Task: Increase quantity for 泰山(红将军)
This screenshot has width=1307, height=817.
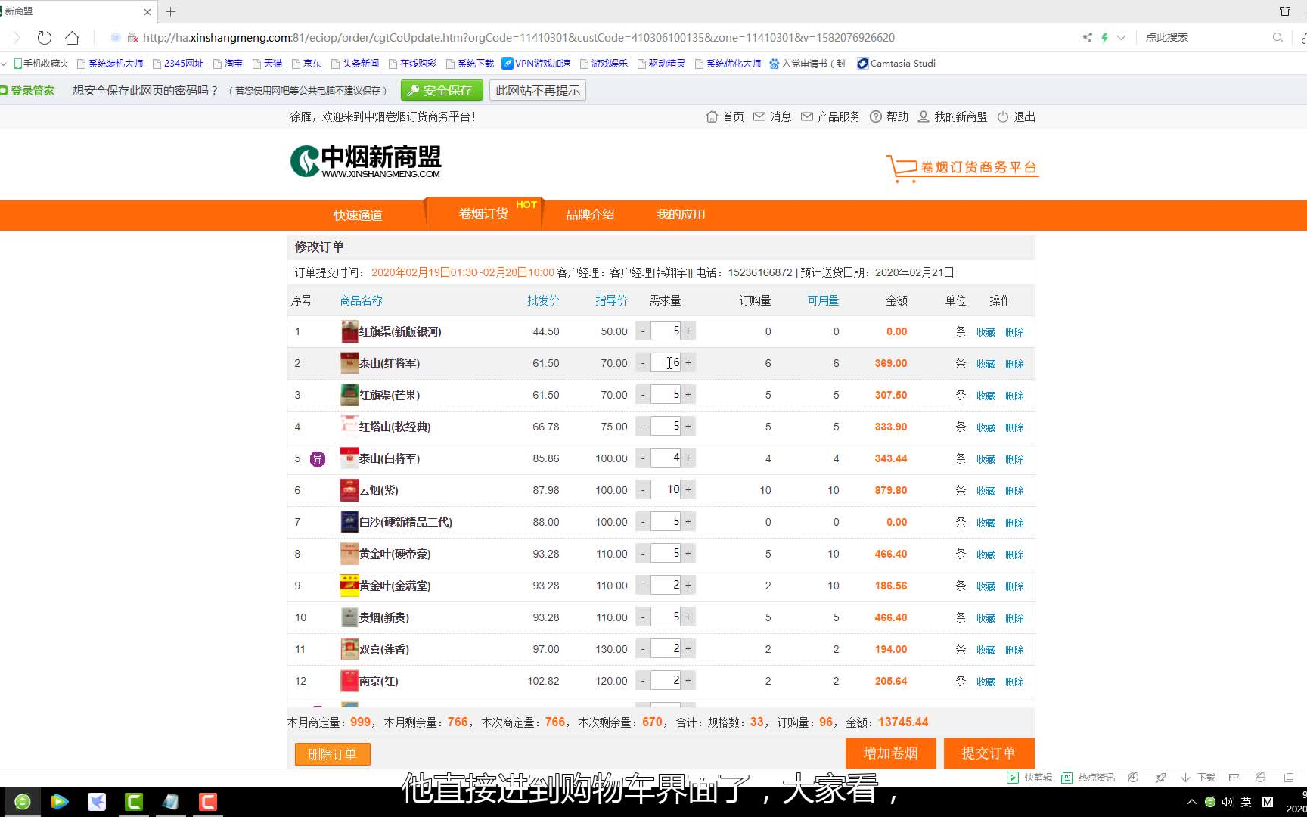Action: coord(688,363)
